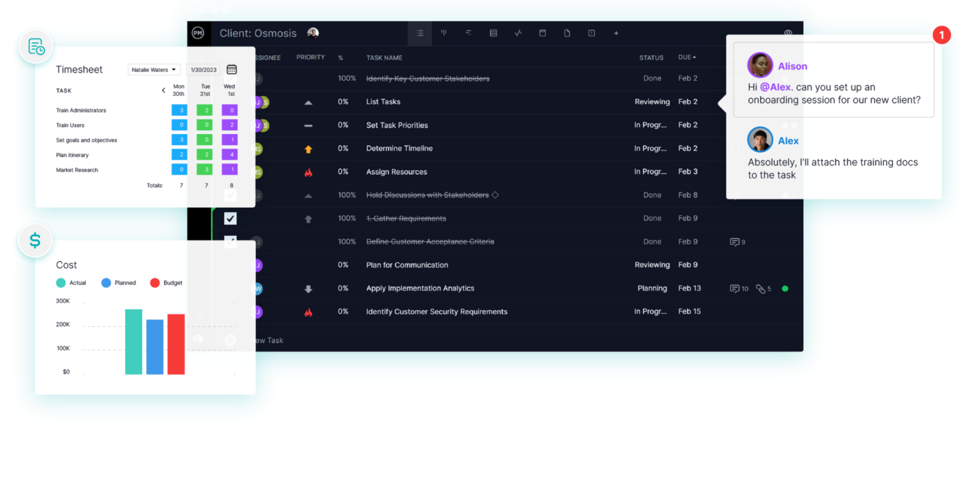Click green status dot on Apply Implementation Analytics

click(x=785, y=289)
